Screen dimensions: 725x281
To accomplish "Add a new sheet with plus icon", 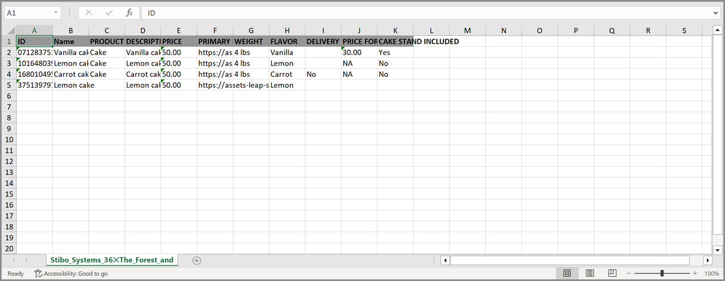I will pyautogui.click(x=197, y=261).
